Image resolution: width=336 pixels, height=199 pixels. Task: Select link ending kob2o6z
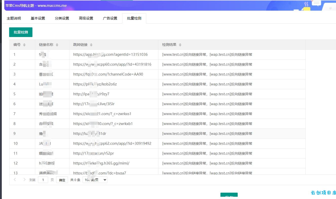coord(95,84)
